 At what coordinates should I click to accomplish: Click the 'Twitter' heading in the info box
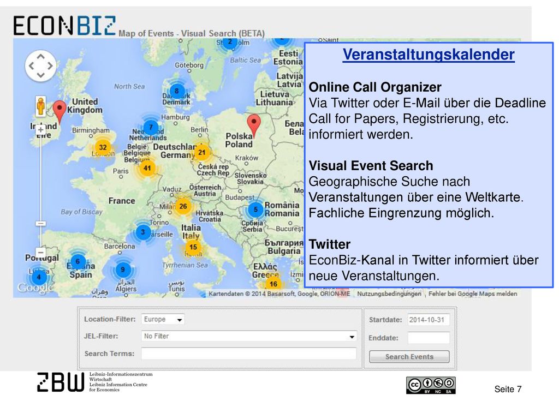coord(330,244)
